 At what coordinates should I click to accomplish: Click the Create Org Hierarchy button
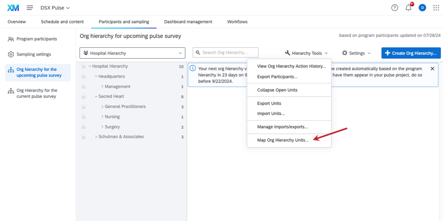(x=411, y=53)
